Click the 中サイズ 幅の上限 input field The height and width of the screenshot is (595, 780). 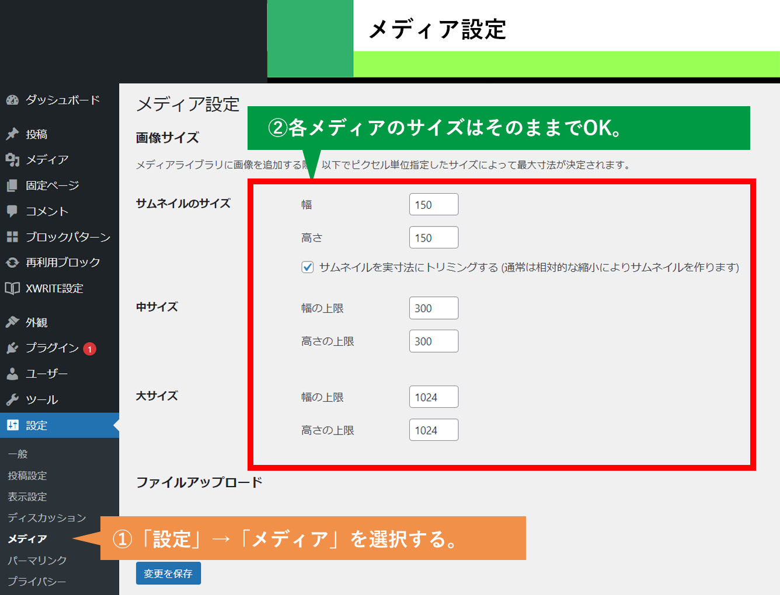click(x=434, y=308)
